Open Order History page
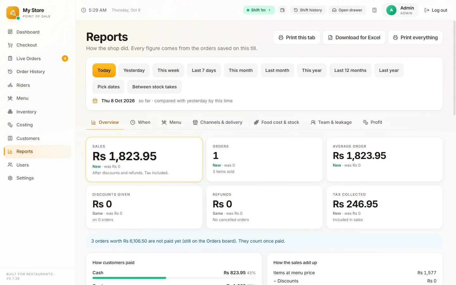Image resolution: width=456 pixels, height=285 pixels. [38, 72]
